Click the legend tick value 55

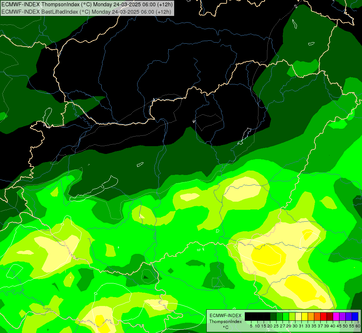352,326
